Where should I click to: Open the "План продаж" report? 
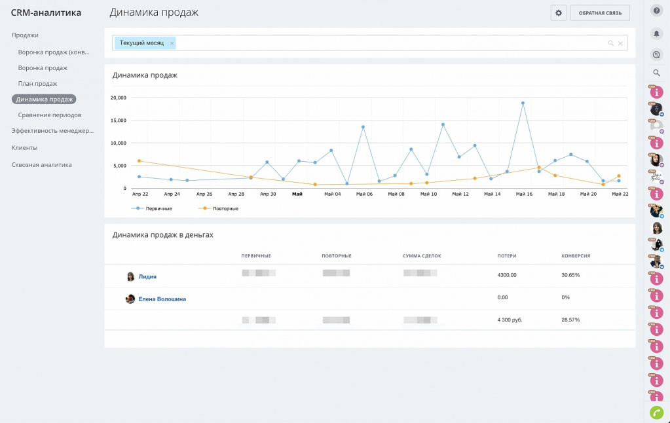[x=37, y=83]
